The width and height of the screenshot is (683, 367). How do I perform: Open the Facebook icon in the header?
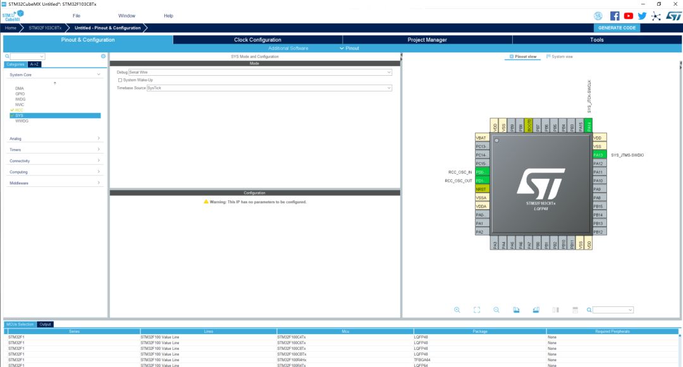click(x=615, y=16)
